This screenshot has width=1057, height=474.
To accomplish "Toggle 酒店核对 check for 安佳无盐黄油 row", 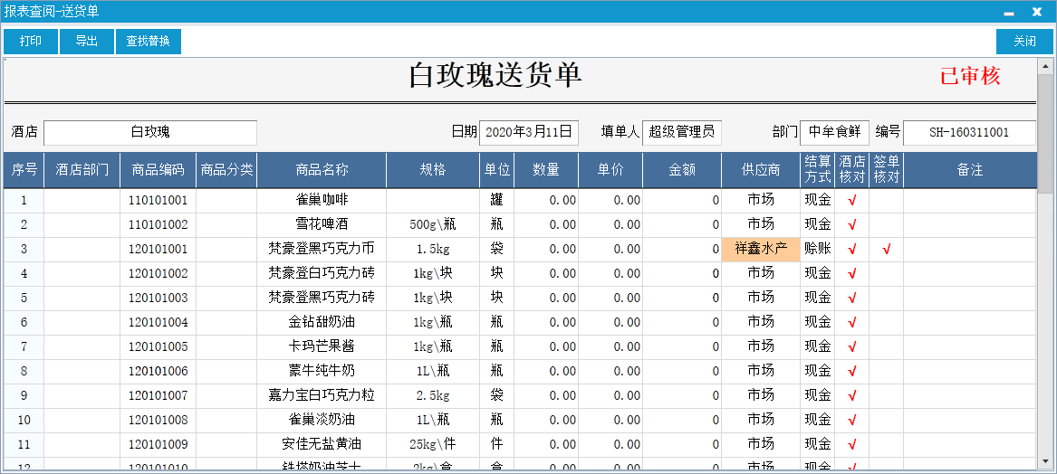I will coord(852,445).
